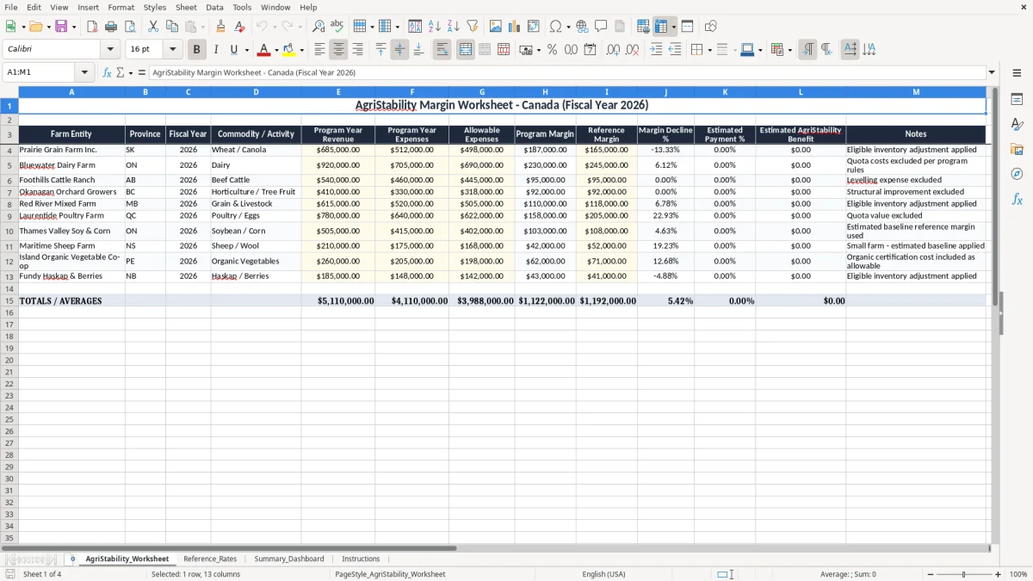This screenshot has width=1033, height=581.
Task: Open Freeze Rows and Columns dropdown arrow
Action: 674,27
